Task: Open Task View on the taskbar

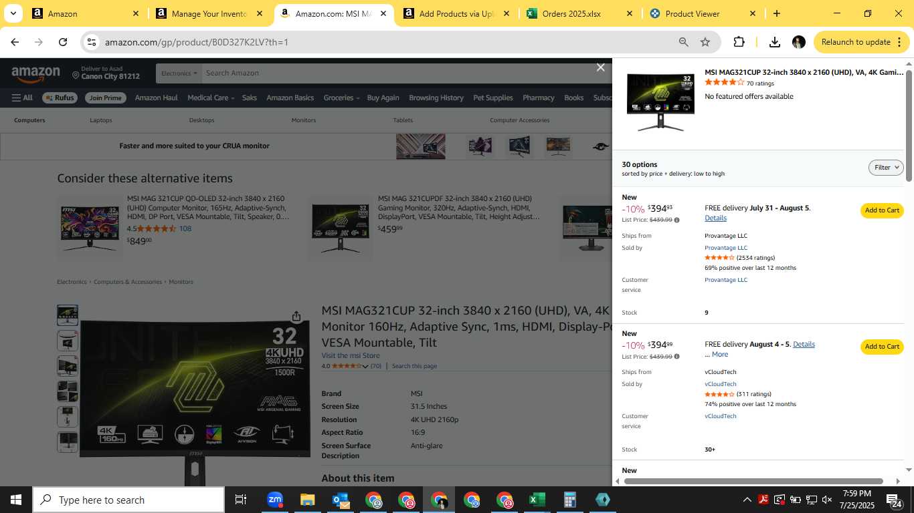Action: click(241, 500)
